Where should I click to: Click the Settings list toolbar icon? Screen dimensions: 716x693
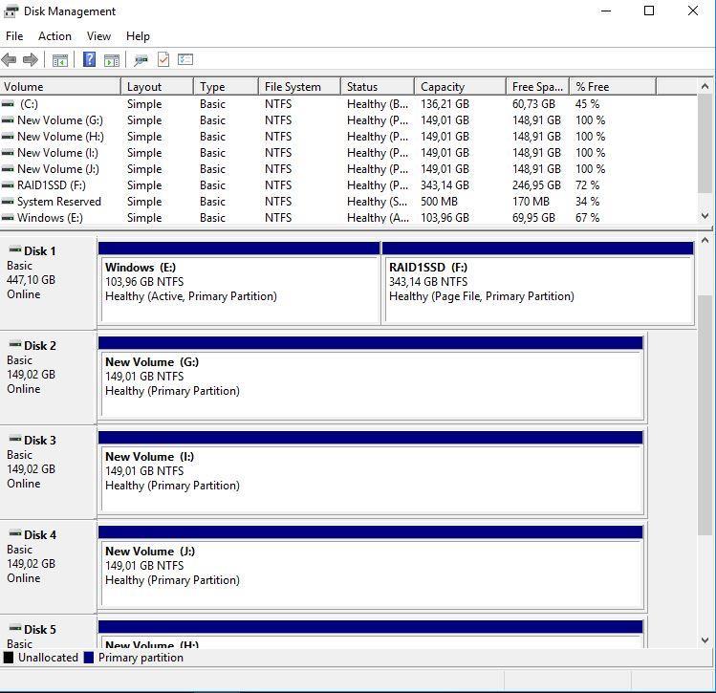[185, 59]
